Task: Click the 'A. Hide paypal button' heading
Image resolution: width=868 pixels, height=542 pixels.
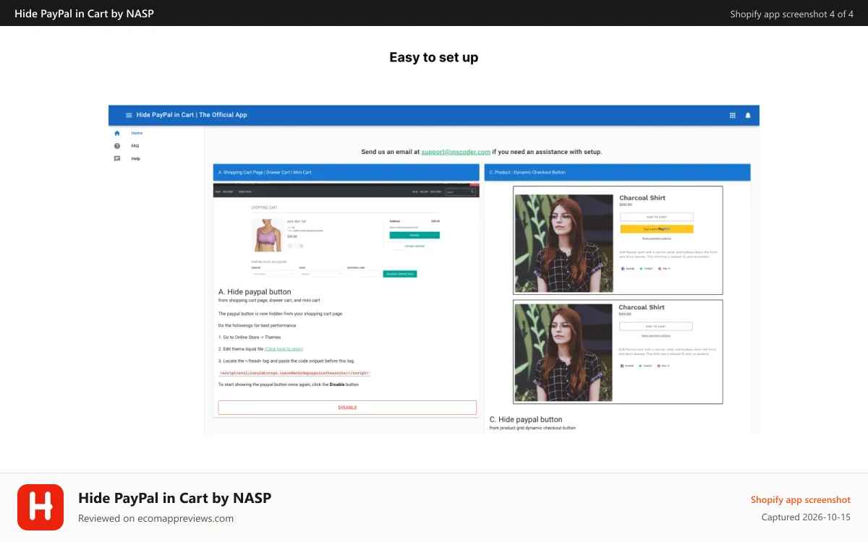Action: pos(255,292)
